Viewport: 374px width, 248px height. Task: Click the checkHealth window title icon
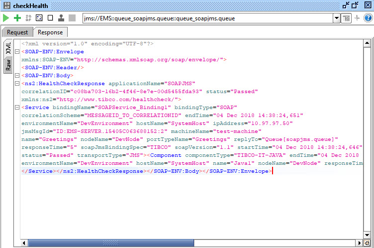click(7, 5)
